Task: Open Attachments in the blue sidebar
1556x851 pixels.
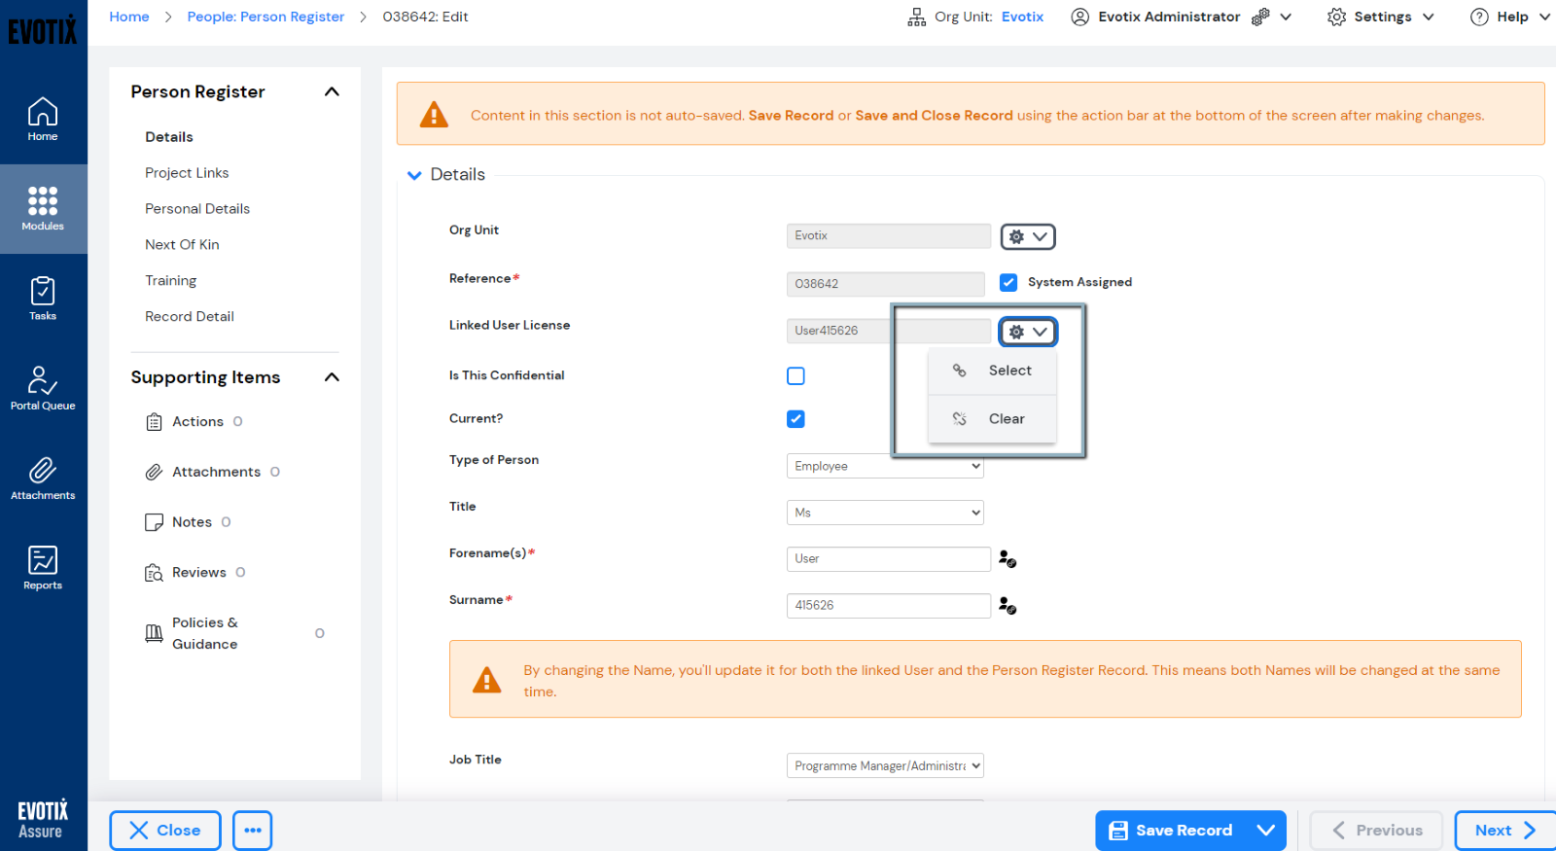Action: coord(43,479)
